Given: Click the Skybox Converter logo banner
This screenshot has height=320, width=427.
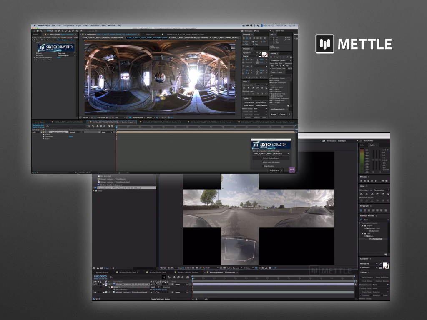Looking at the screenshot, I should 56,47.
